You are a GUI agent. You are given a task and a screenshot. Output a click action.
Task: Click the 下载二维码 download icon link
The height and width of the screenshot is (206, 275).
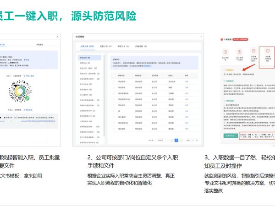(29, 76)
